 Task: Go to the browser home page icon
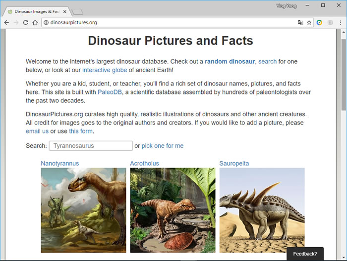[35, 22]
